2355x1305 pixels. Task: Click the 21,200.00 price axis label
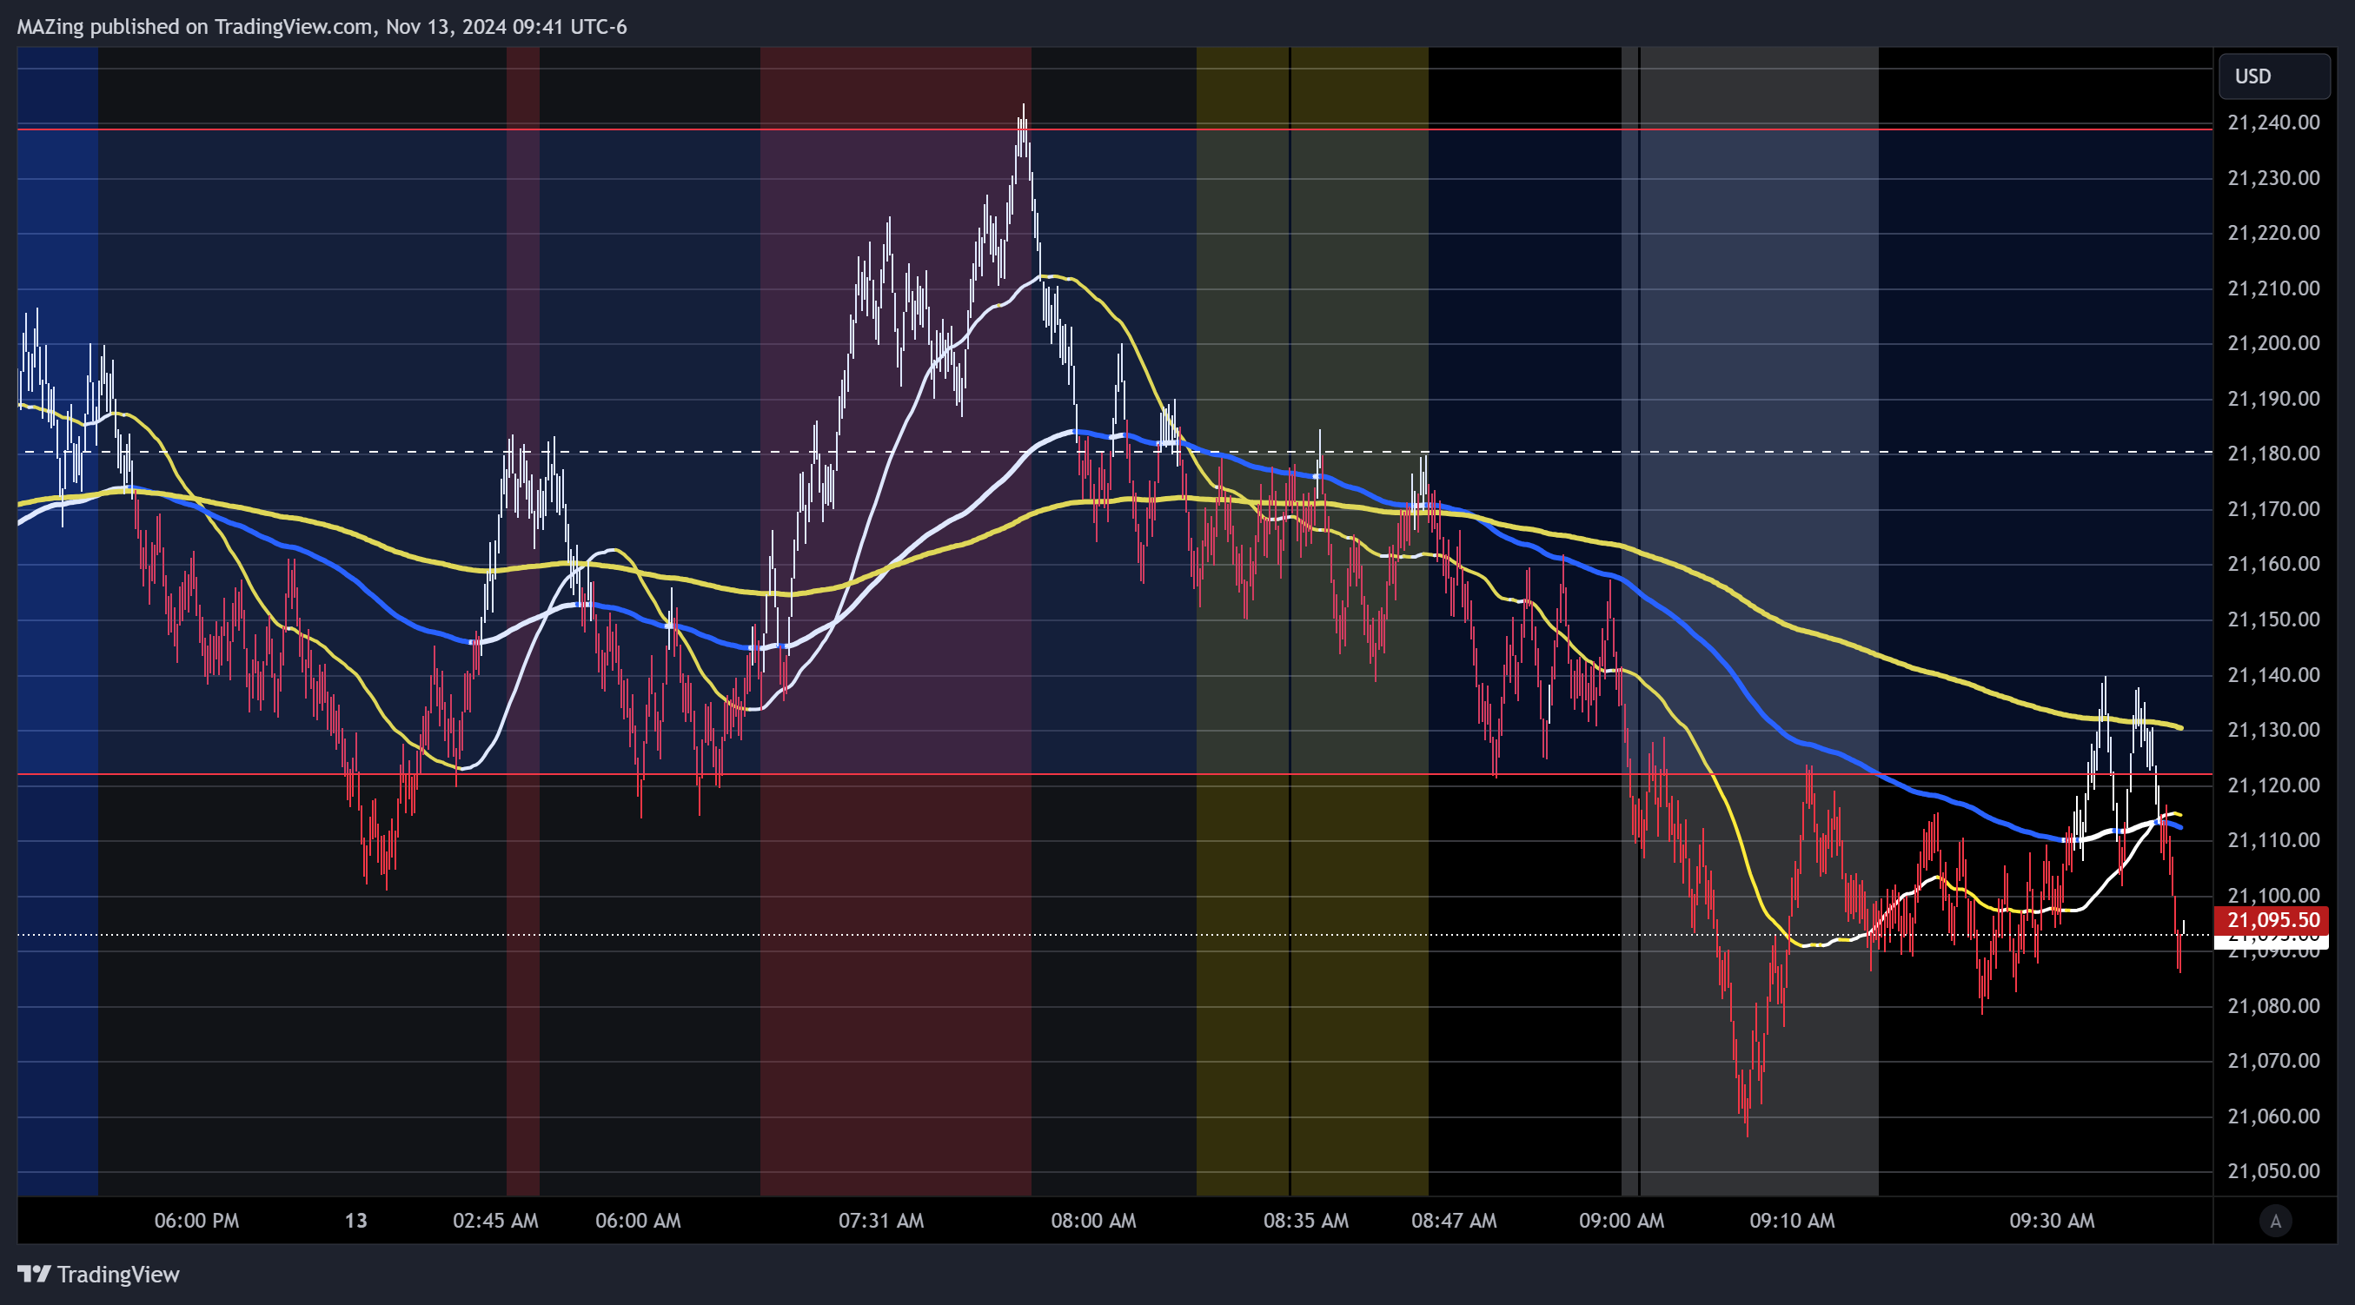(x=2272, y=342)
